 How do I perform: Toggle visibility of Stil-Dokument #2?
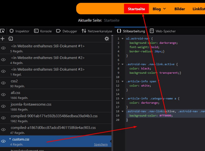tap(3, 60)
